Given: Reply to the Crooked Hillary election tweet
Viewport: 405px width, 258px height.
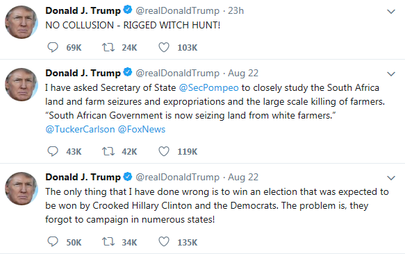Looking at the screenshot, I should pos(53,242).
